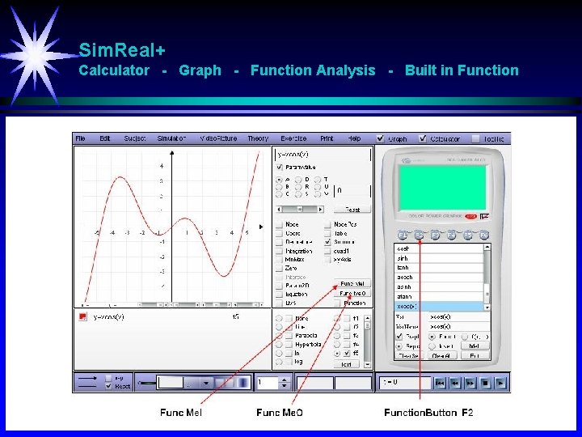Click the red oval button on calculator
The image size is (582, 437).
pyautogui.click(x=470, y=216)
